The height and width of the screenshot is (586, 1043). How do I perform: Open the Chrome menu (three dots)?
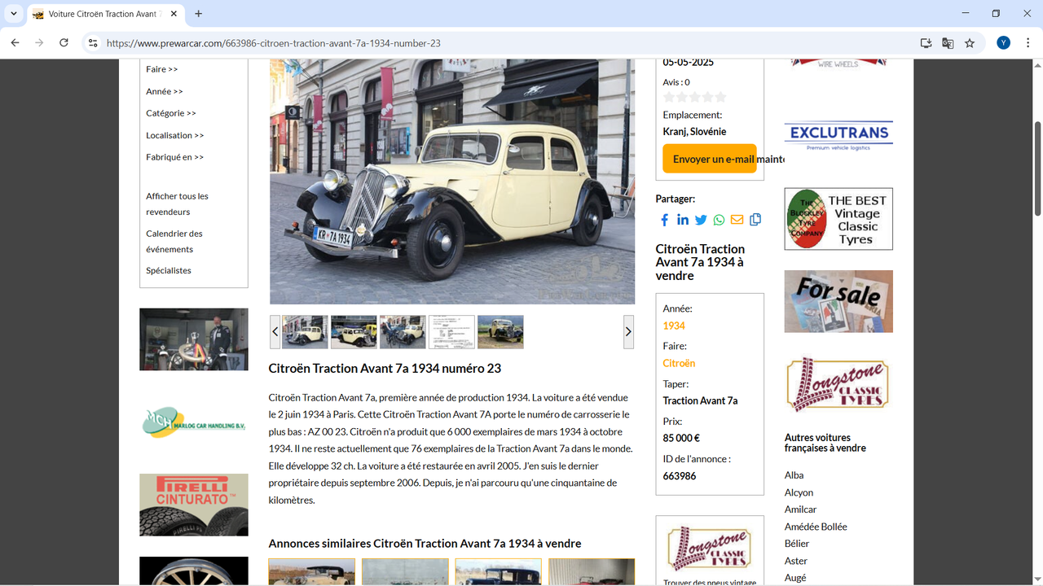point(1028,43)
